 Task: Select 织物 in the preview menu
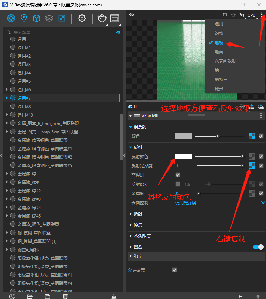click(219, 33)
